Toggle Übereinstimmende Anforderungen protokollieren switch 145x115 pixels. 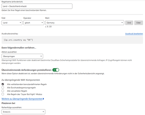(x=56, y=70)
